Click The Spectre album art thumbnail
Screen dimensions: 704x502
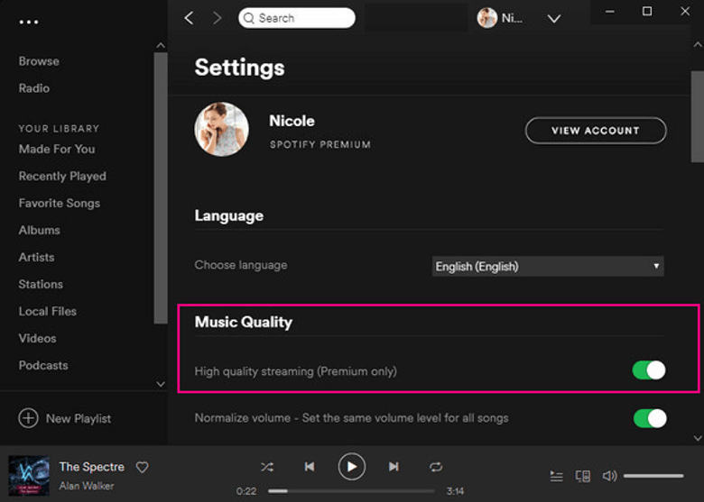(x=29, y=475)
